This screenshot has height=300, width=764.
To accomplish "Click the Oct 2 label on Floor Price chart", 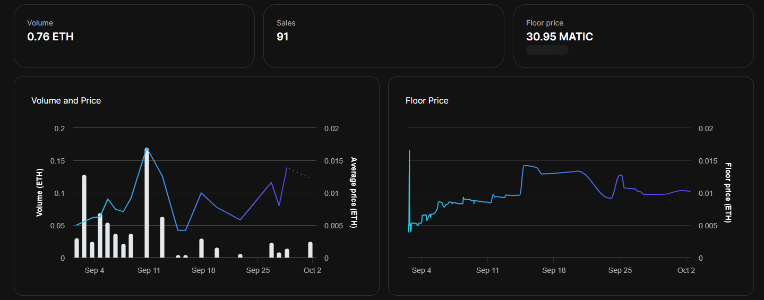I will coord(686,270).
